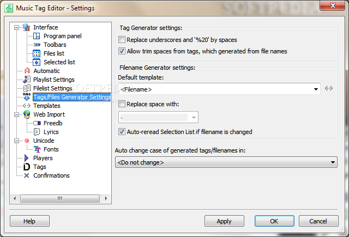Uncheck Auto-reread Selection List option

click(122, 132)
